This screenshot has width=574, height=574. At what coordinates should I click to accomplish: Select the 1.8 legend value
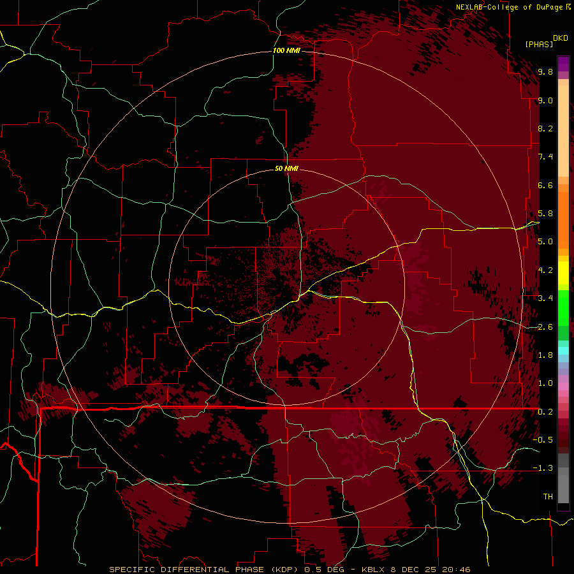click(x=545, y=355)
